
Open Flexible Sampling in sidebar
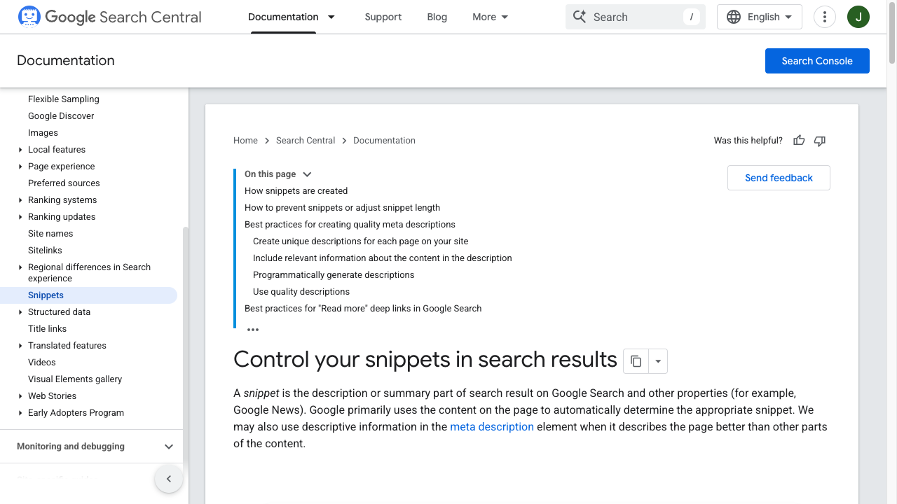[64, 99]
